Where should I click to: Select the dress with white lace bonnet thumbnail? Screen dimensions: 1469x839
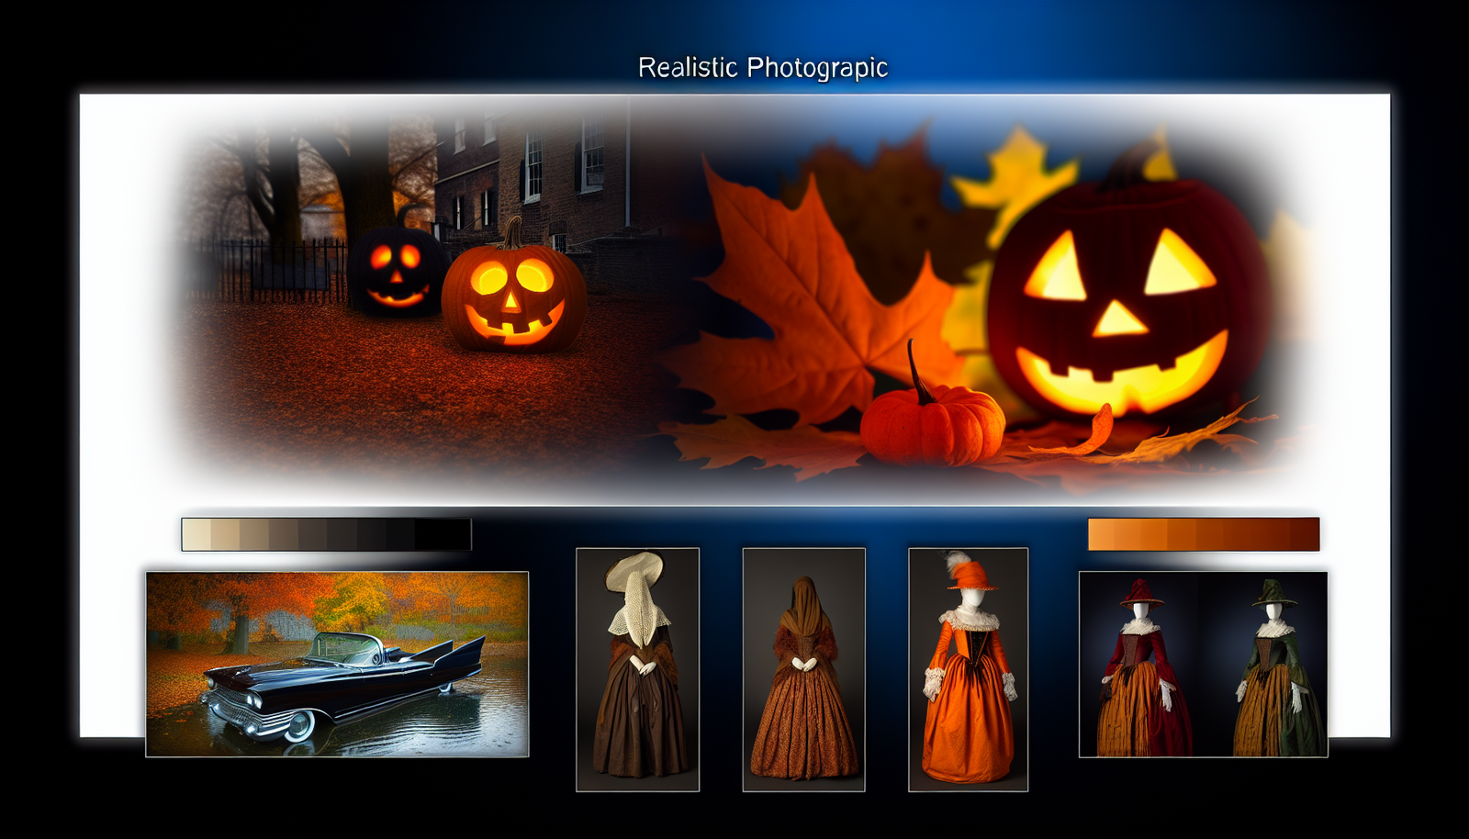coord(638,669)
